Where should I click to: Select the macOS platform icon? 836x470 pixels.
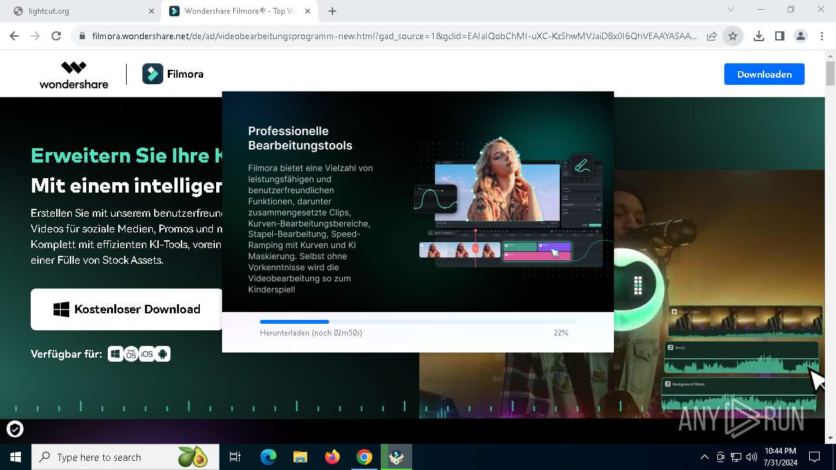click(131, 354)
